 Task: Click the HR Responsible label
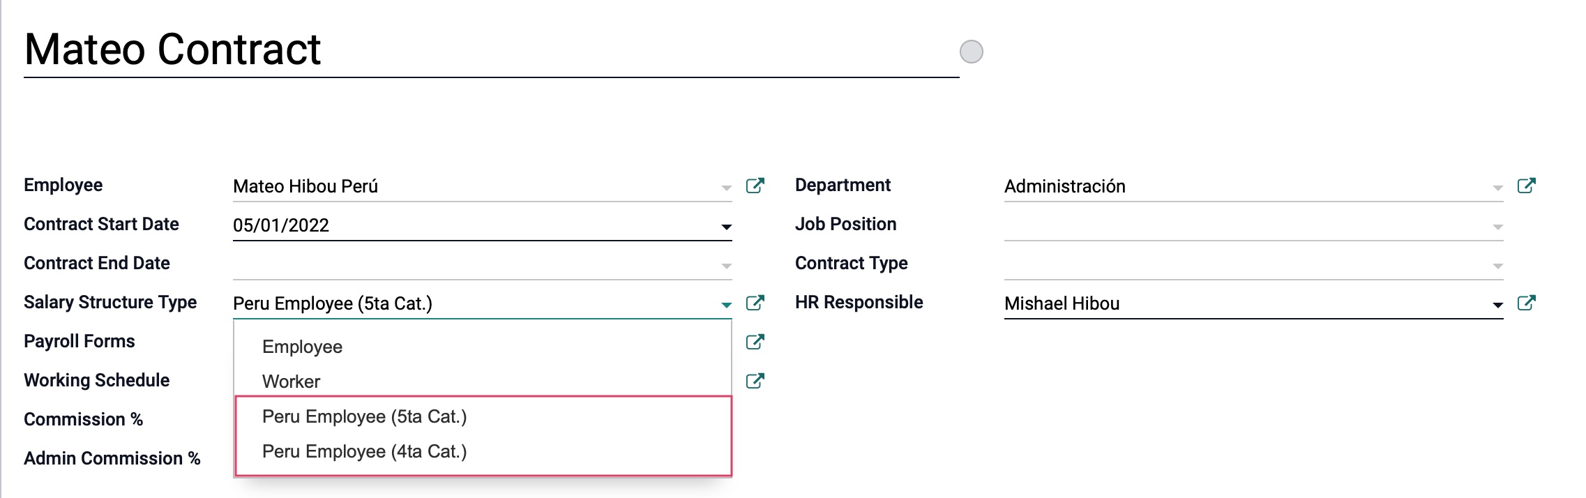point(859,302)
